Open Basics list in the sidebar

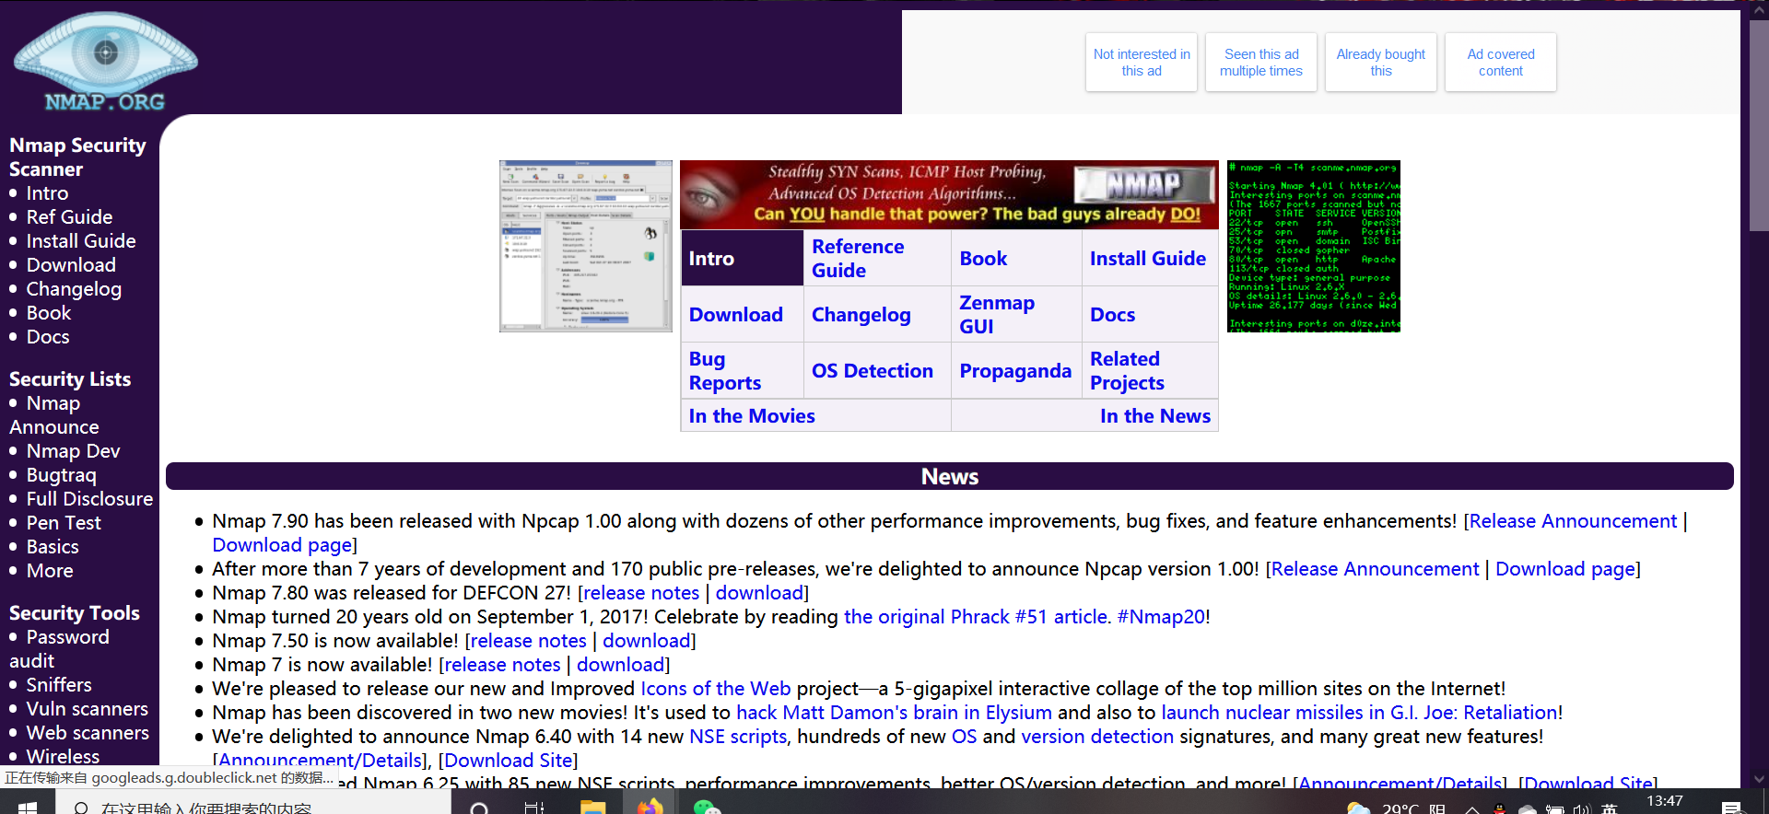click(53, 547)
